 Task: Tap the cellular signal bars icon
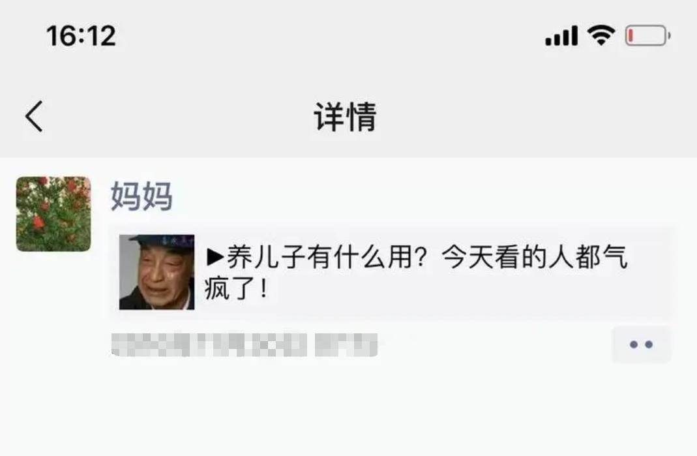point(561,36)
